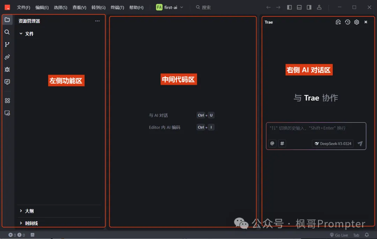Send the chat message arrow icon

coord(360,144)
